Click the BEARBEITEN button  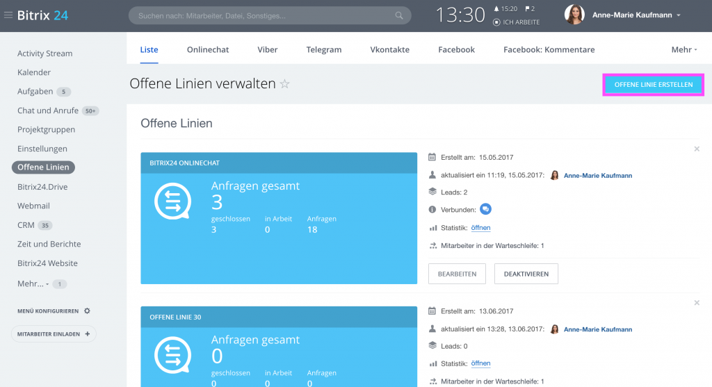tap(457, 274)
